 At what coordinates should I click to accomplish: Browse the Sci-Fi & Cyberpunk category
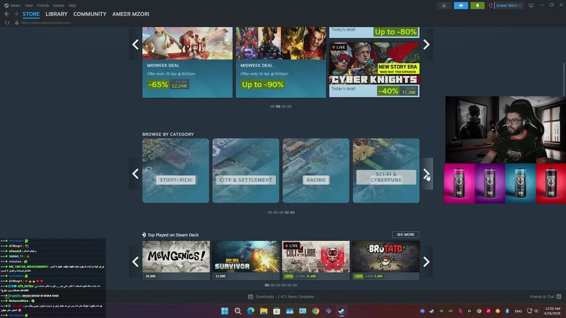click(386, 170)
